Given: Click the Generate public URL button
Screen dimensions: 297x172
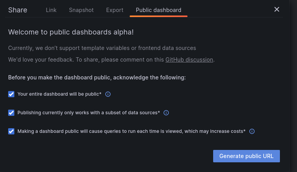Looking at the screenshot, I should coord(247,156).
